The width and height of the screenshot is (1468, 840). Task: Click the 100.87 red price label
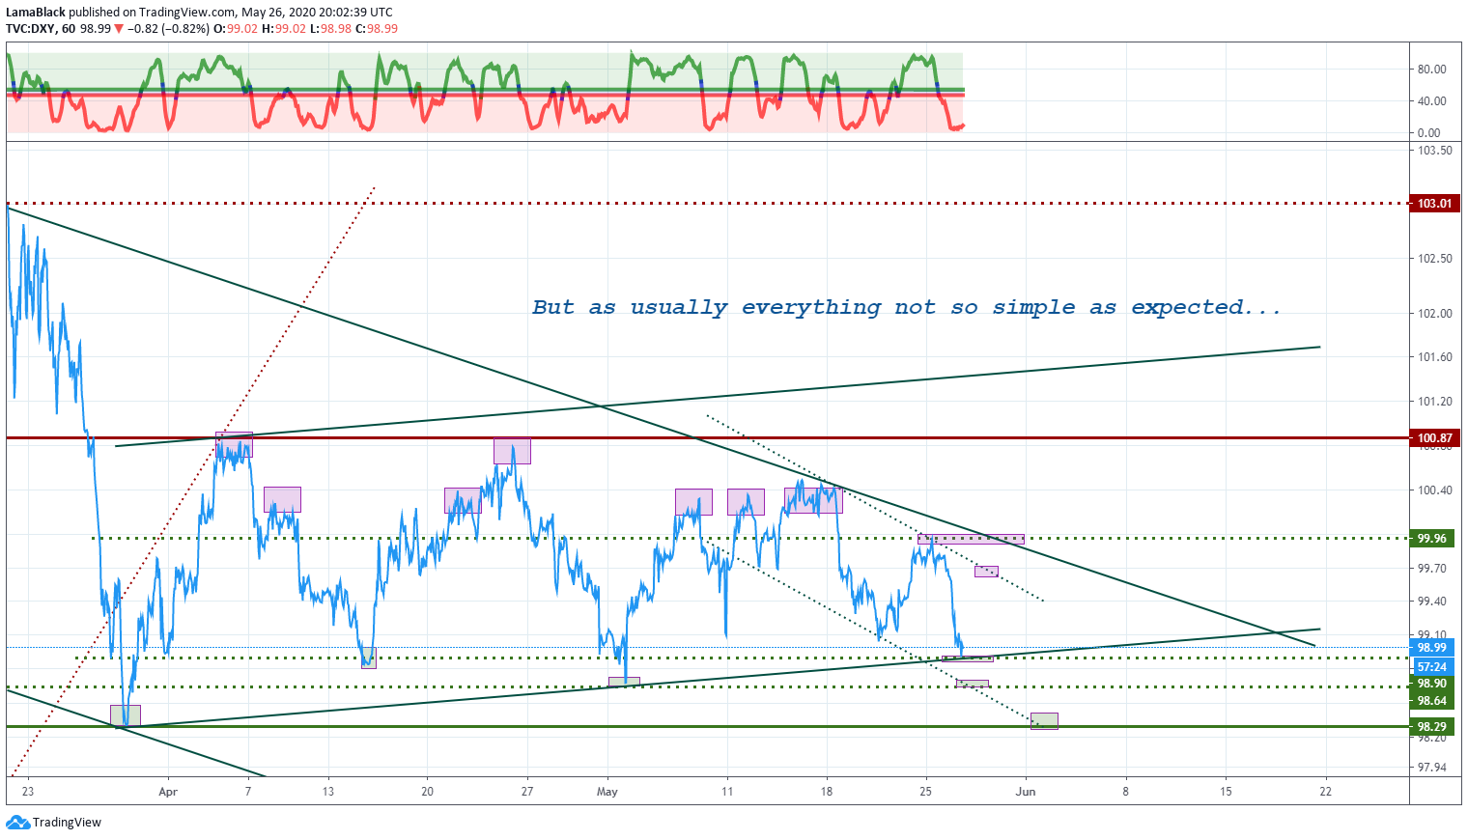[x=1434, y=438]
